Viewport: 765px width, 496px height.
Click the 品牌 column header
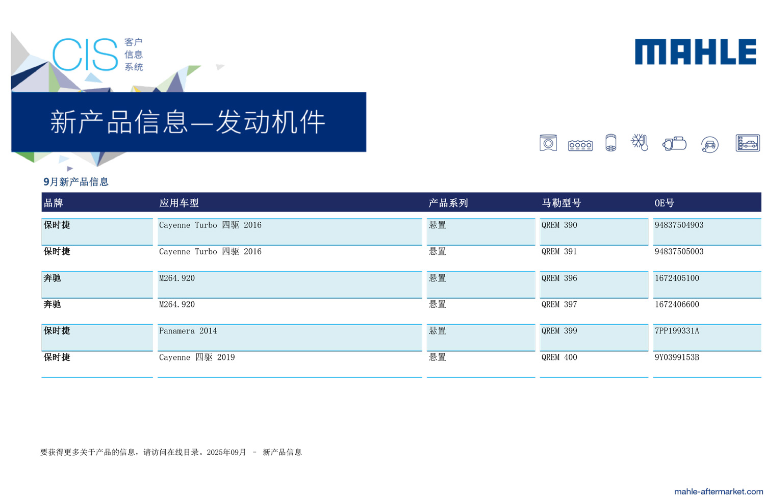pos(54,203)
